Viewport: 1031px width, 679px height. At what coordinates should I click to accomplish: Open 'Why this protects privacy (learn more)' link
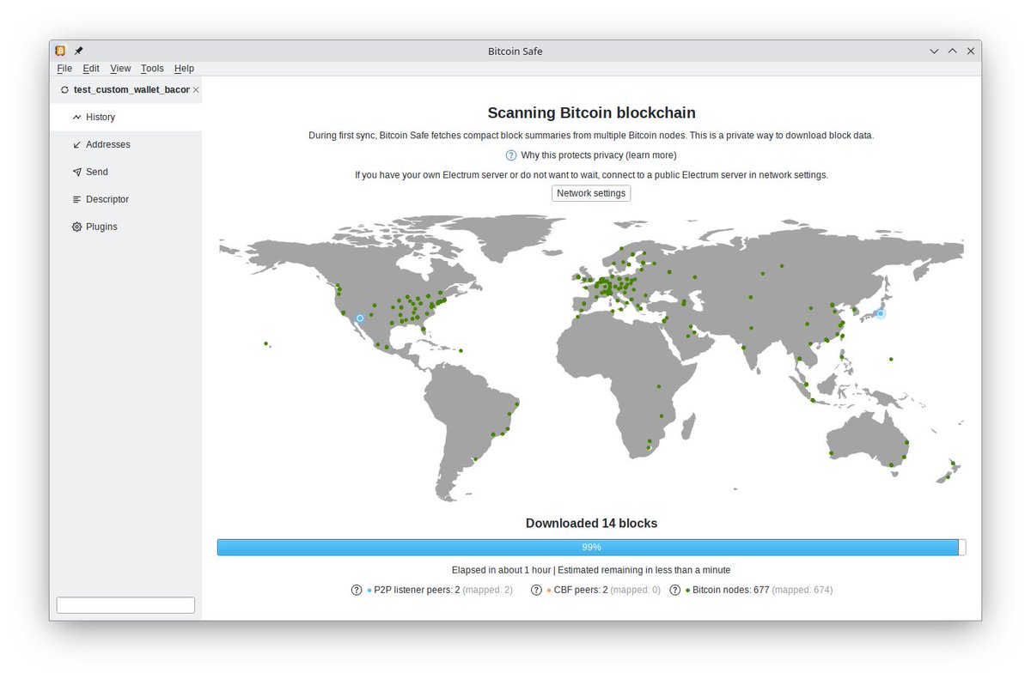coord(599,155)
